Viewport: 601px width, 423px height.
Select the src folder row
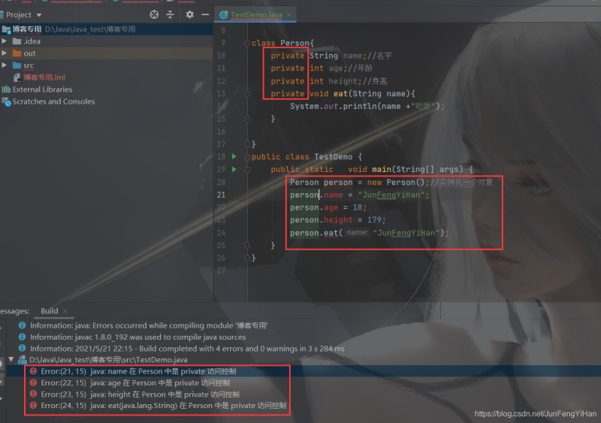point(107,65)
